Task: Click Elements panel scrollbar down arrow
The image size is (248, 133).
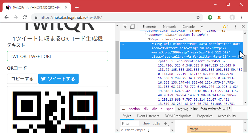Action: pos(245,103)
